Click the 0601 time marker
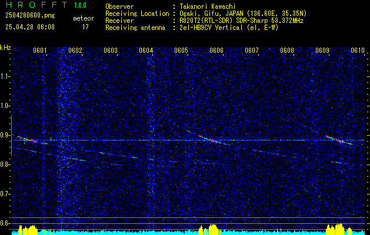 39,50
